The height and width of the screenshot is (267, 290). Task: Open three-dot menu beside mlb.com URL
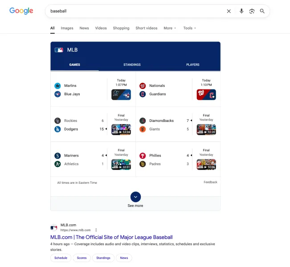[96, 230]
